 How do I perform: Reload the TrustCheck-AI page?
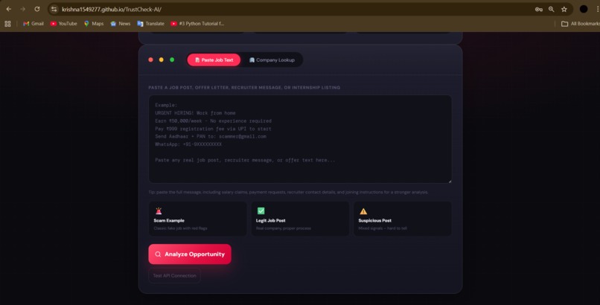click(37, 9)
